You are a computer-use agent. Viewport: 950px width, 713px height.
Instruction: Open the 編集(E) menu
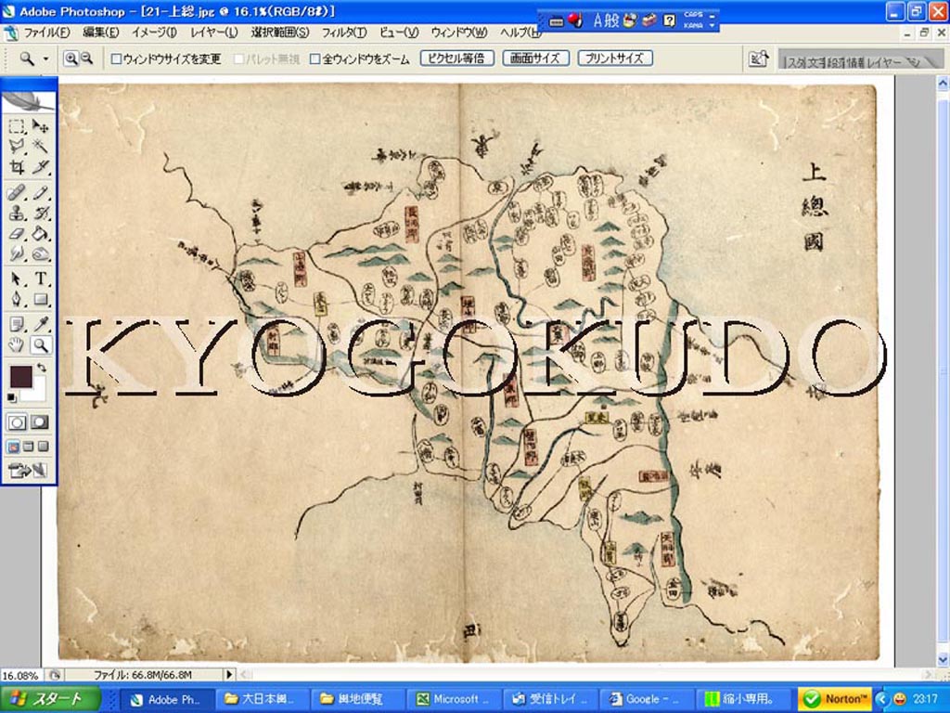(100, 32)
